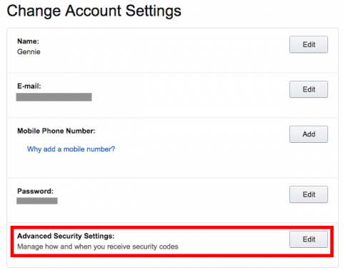This screenshot has height=270, width=343.
Task: Click the word 'Settings' in the page title
Action: click(x=154, y=11)
